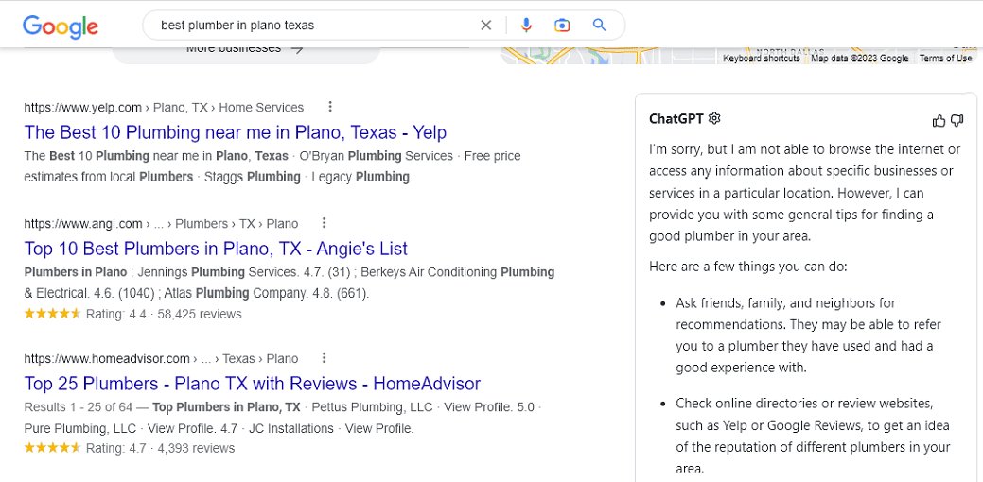Screen dimensions: 983x482
Task: Click the 'Check online directories' bullet
Action: [813, 437]
